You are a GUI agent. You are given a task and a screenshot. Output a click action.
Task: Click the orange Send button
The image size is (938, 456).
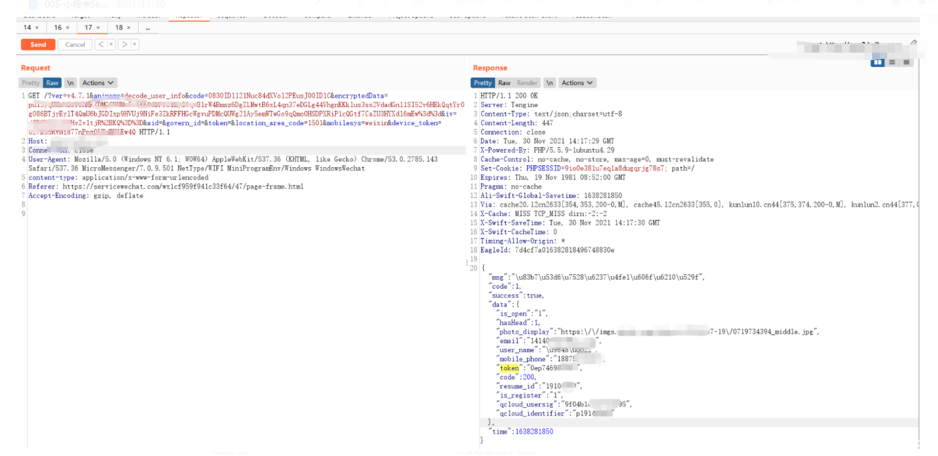point(38,44)
